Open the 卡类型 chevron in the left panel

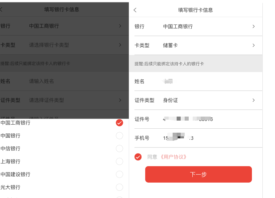(x=120, y=45)
